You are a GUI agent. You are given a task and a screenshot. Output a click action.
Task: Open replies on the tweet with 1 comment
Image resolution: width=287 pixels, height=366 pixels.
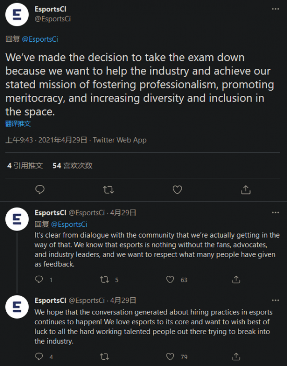pyautogui.click(x=39, y=279)
